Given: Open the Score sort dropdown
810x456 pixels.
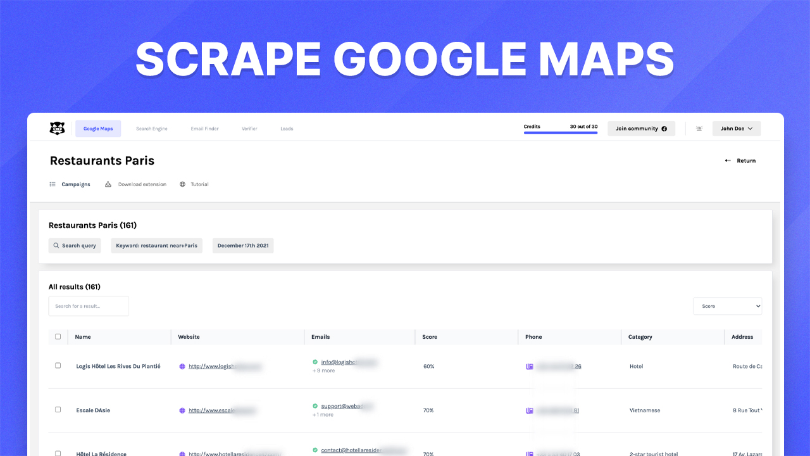Looking at the screenshot, I should 727,306.
